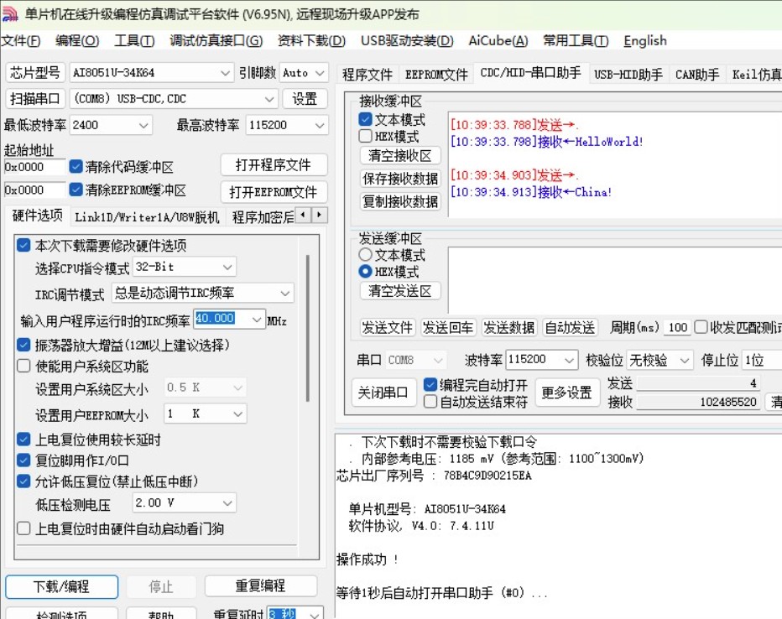
Task: Click 发送数据 button
Action: [x=508, y=327]
